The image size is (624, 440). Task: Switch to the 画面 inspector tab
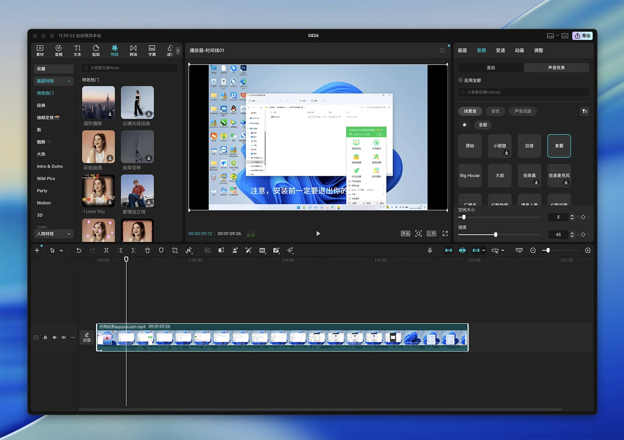click(x=462, y=50)
